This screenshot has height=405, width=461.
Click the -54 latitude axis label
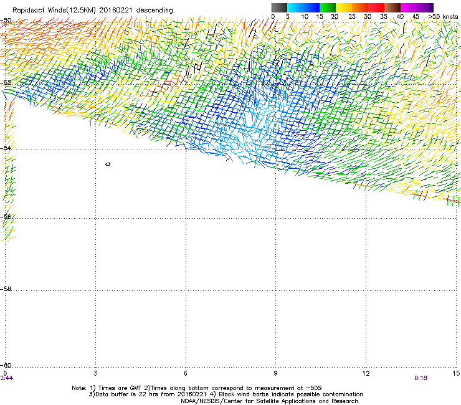[6, 148]
